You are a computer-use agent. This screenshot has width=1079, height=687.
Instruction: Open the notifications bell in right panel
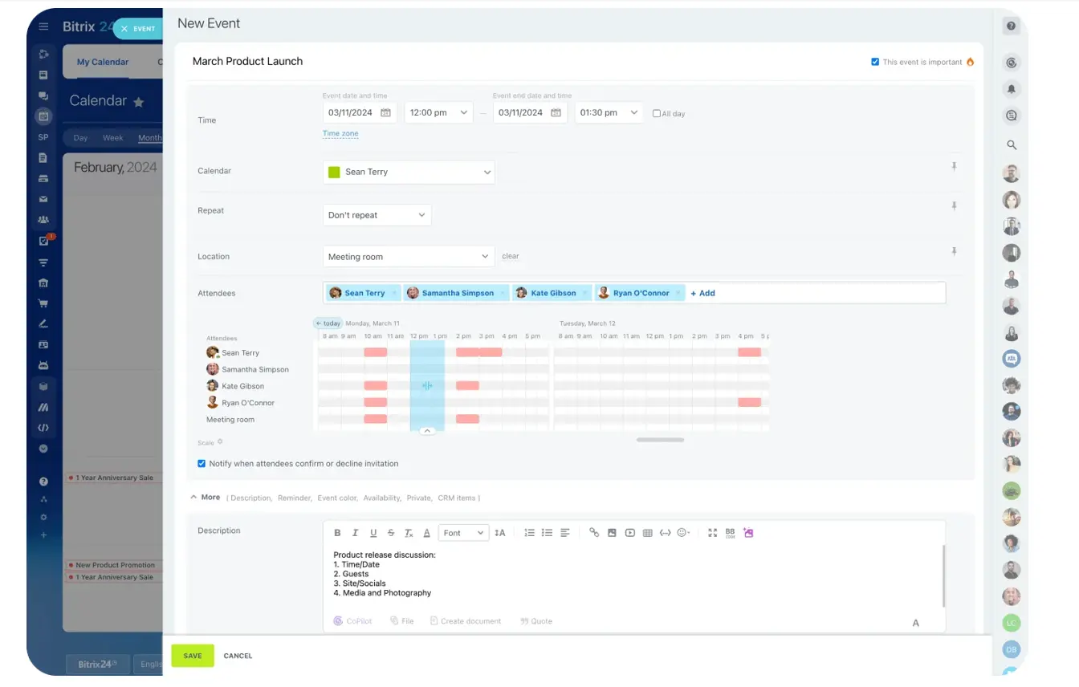(x=1012, y=89)
